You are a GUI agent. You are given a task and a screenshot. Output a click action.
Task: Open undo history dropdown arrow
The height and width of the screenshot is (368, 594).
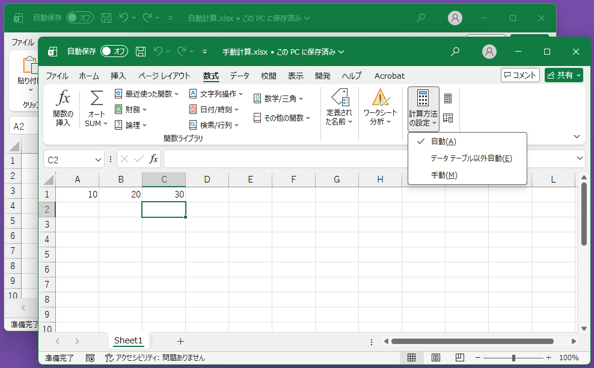(168, 52)
